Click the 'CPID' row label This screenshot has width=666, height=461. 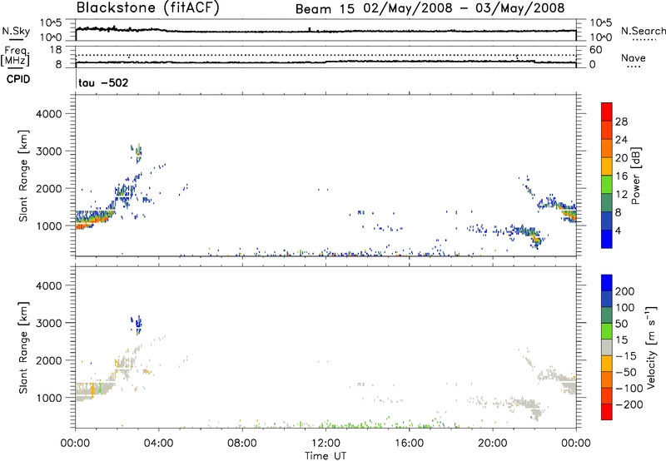(x=18, y=79)
